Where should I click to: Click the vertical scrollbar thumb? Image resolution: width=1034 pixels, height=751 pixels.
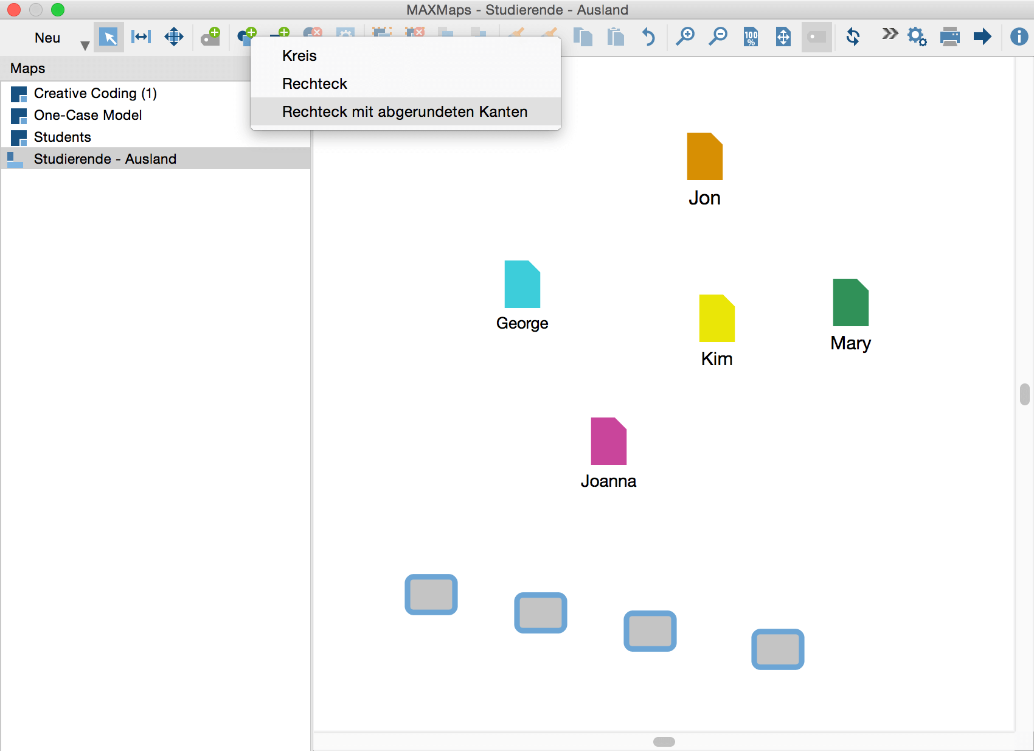[1025, 394]
